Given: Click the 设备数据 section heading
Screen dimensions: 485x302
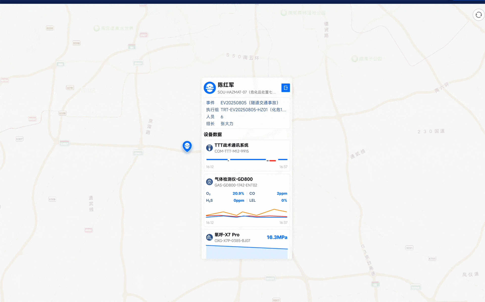Looking at the screenshot, I should pos(213,134).
